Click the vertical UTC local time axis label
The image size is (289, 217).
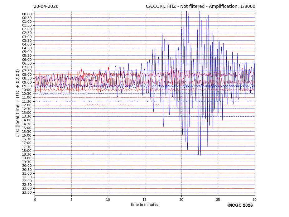(18, 103)
